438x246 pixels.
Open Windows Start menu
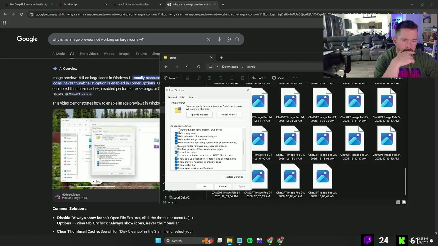click(158, 241)
